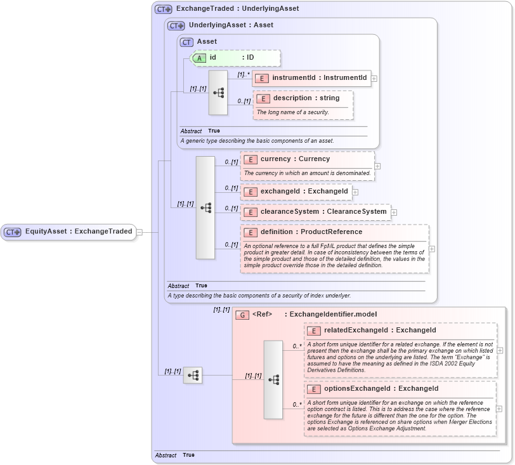Expand optionsExchangeId using the plus control

[500, 409]
